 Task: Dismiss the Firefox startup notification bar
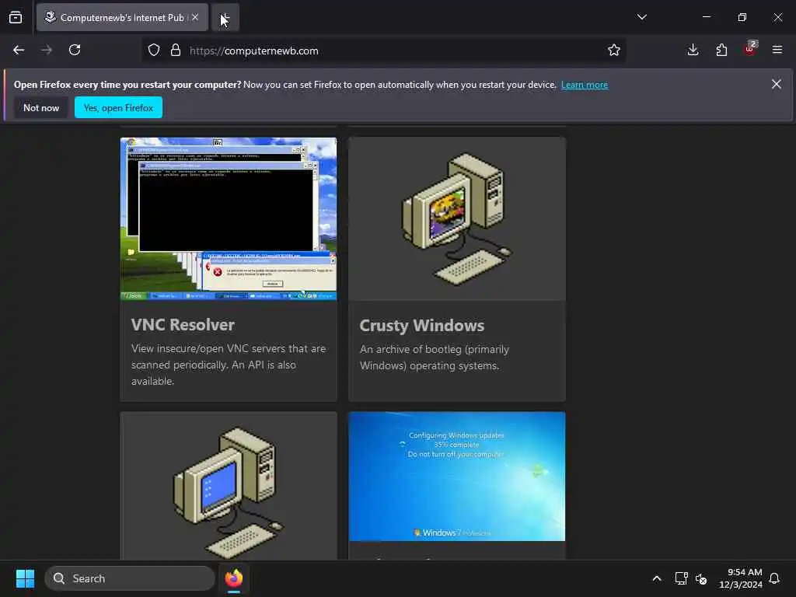tap(777, 84)
